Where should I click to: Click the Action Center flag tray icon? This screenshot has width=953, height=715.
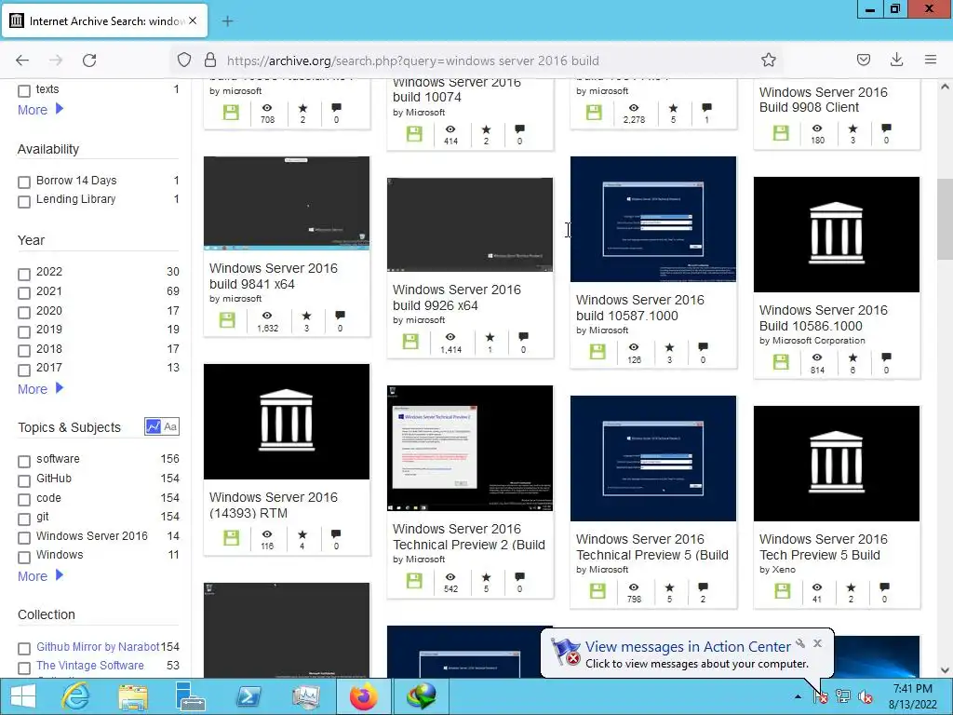[820, 696]
